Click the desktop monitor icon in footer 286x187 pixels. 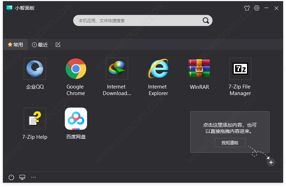click(22, 177)
